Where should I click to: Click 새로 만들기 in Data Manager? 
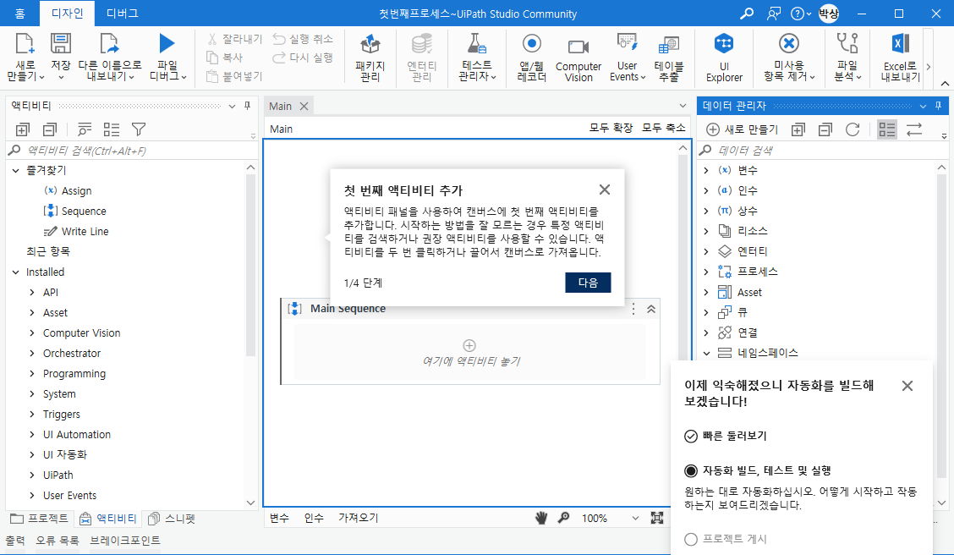pos(743,129)
